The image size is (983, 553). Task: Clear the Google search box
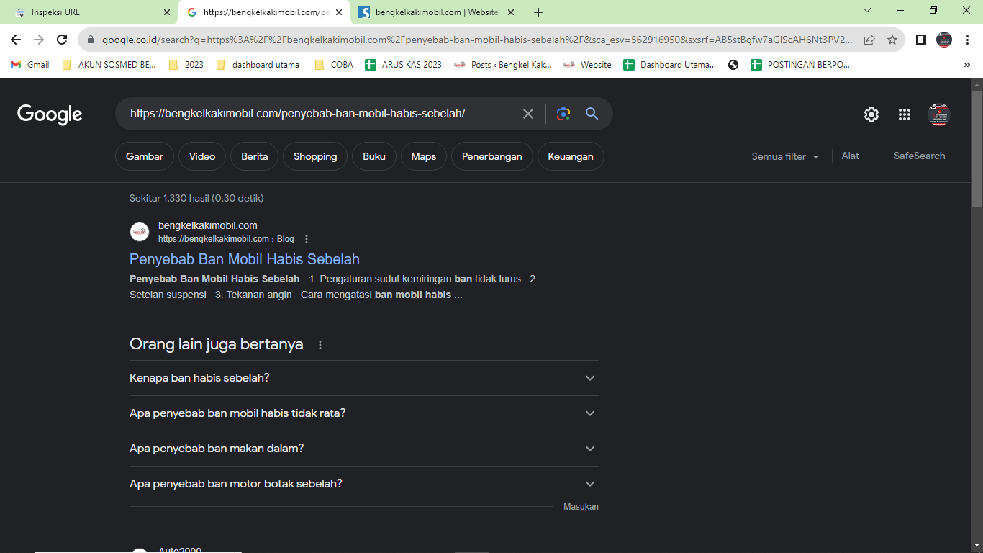pos(528,114)
